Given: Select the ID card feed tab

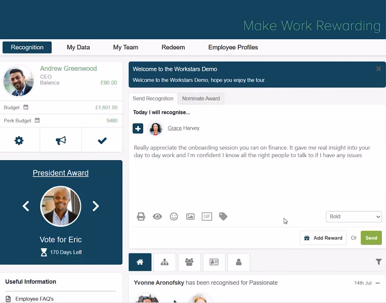Looking at the screenshot, I should (214, 262).
